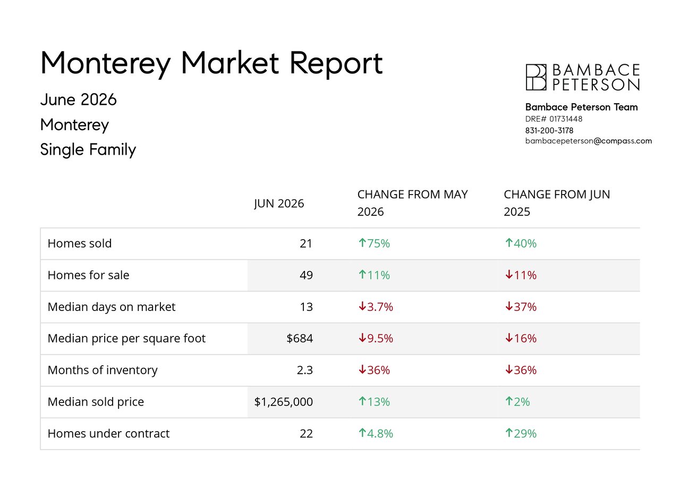The width and height of the screenshot is (680, 480).
Task: Select the Change From May 2026 header
Action: click(413, 203)
